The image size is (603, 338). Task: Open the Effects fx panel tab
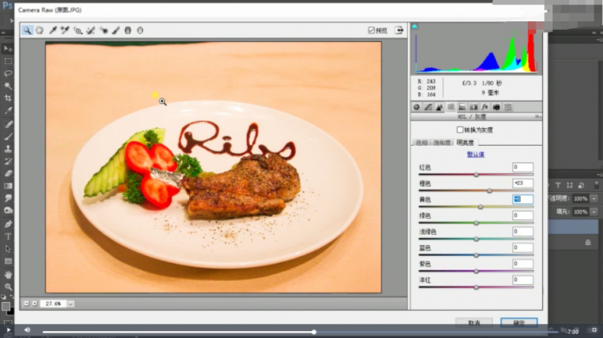pyautogui.click(x=485, y=108)
